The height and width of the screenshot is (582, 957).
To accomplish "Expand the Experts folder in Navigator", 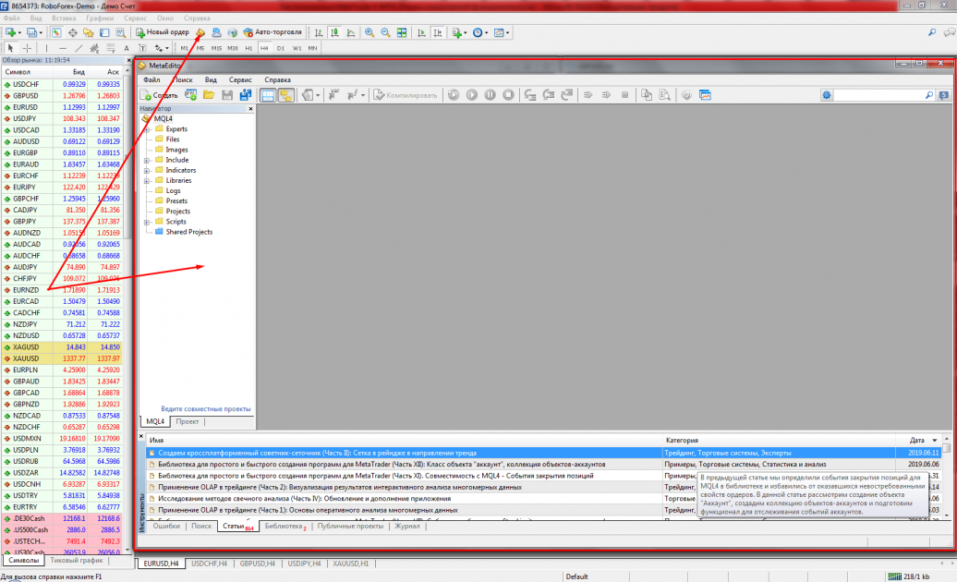I will [x=147, y=129].
